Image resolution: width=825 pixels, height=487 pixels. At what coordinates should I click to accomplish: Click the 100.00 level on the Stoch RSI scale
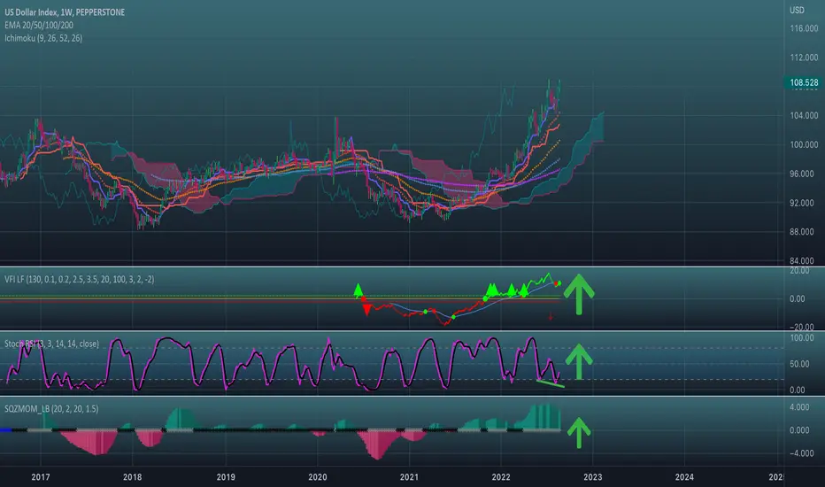[x=801, y=338]
